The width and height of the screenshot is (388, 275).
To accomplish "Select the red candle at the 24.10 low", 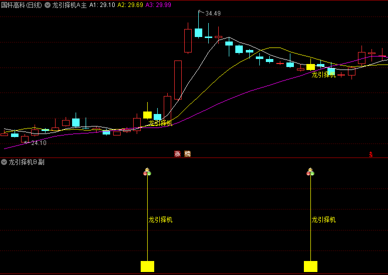I will click(25, 139).
